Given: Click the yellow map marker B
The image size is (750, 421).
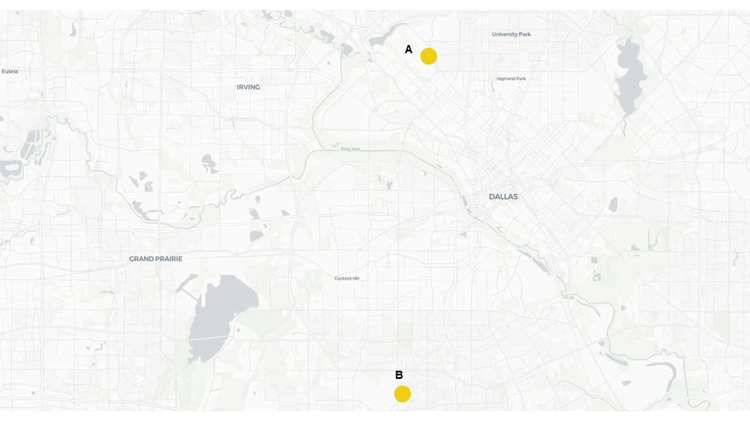Looking at the screenshot, I should pos(403,394).
